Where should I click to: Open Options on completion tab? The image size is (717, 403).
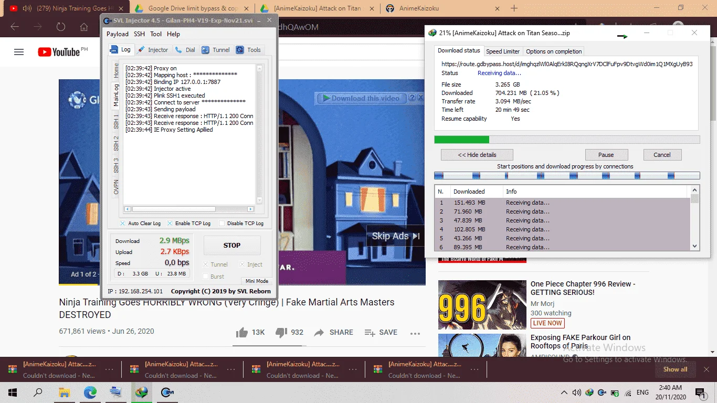click(x=554, y=51)
